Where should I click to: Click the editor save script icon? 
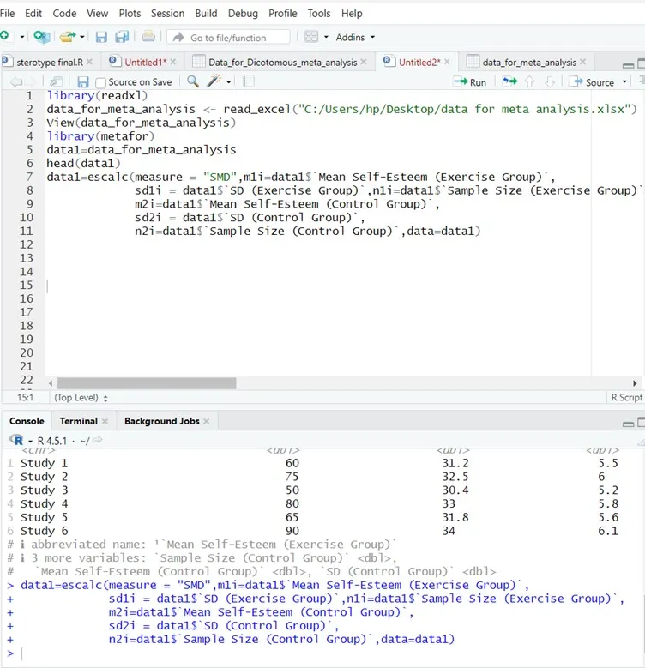coord(82,81)
